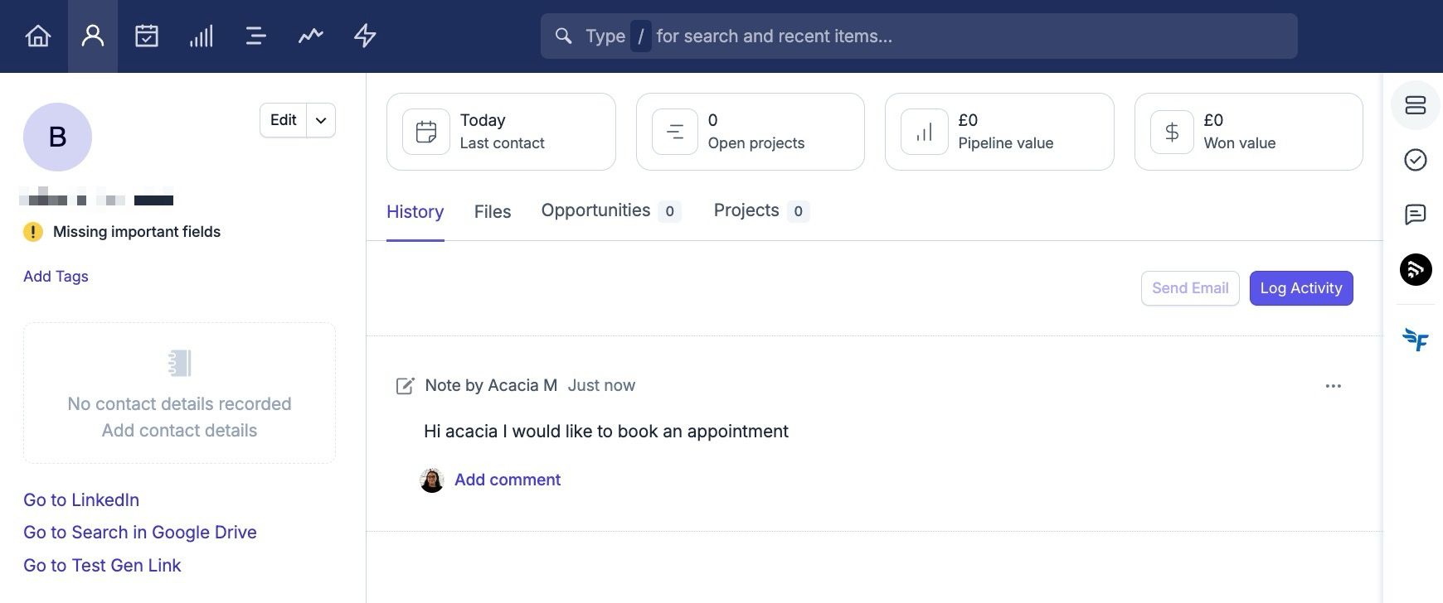Click the yellow missing fields warning icon
This screenshot has height=603, width=1443.
point(32,232)
